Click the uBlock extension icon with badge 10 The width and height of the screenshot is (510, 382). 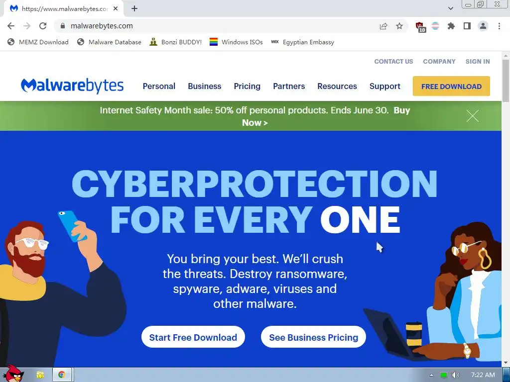pyautogui.click(x=420, y=27)
